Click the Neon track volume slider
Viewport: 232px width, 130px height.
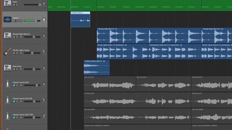32,5
